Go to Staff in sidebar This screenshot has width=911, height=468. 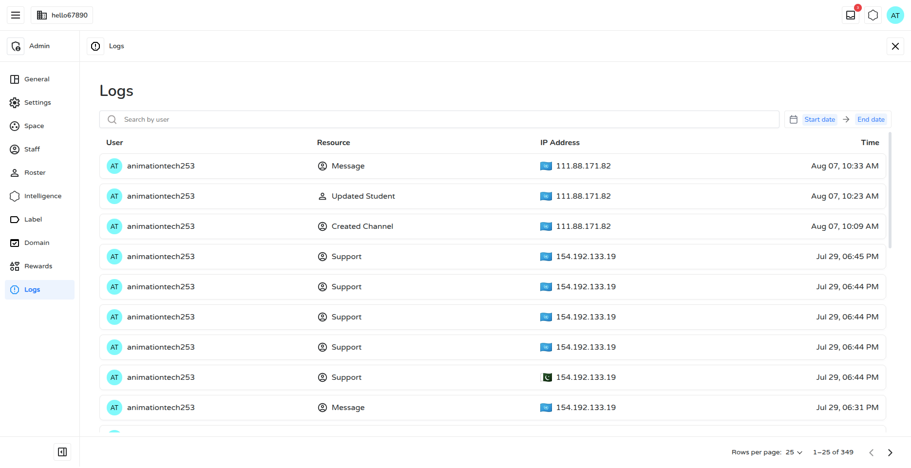[39, 150]
